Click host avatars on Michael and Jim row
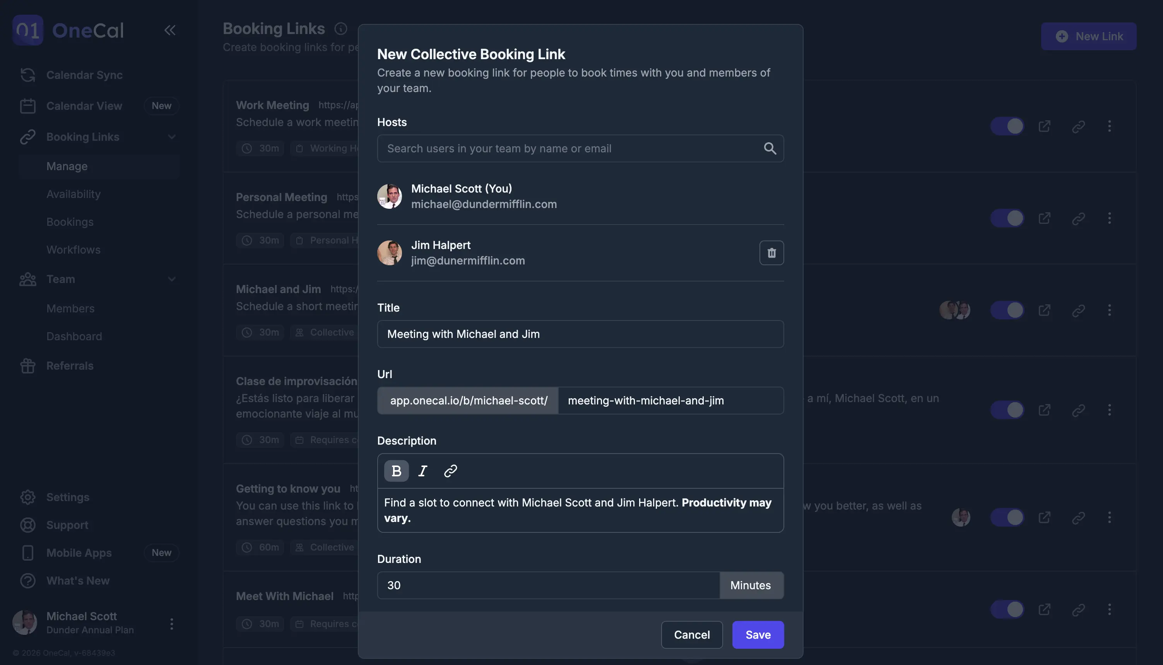 pos(954,310)
